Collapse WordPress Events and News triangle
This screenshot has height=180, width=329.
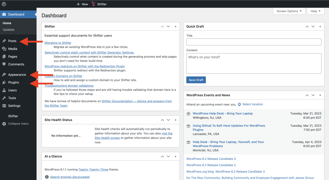click(320, 95)
